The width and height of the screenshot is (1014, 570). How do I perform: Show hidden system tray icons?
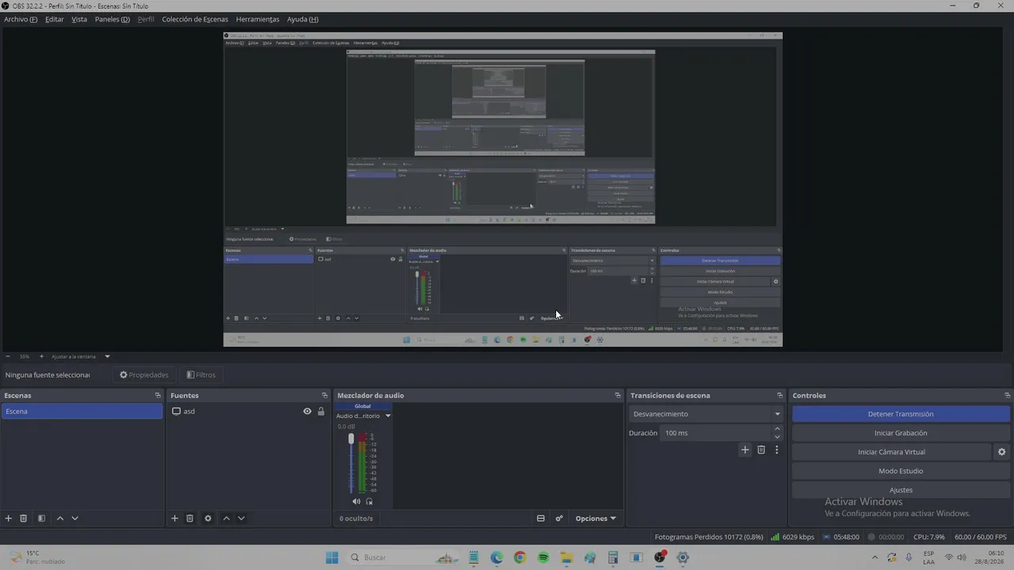pyautogui.click(x=874, y=557)
